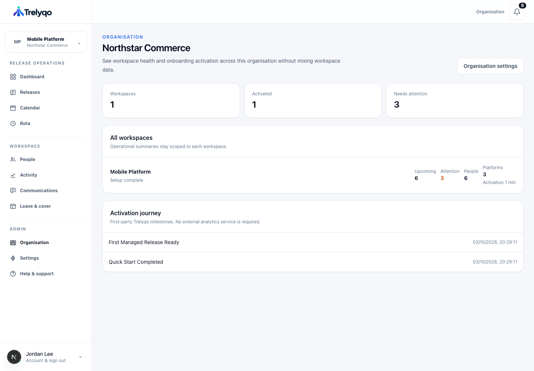Expand the Mobile Platform workspace switcher

click(46, 42)
